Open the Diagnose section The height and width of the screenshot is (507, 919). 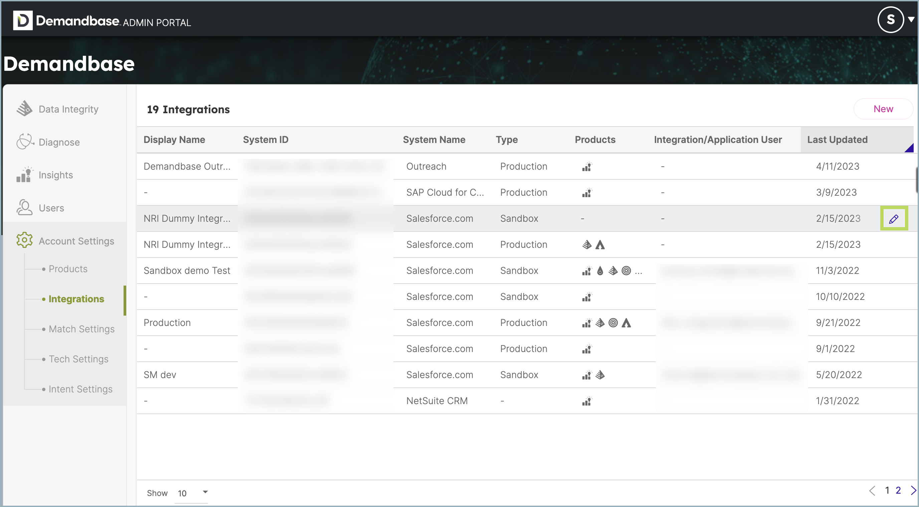click(59, 142)
